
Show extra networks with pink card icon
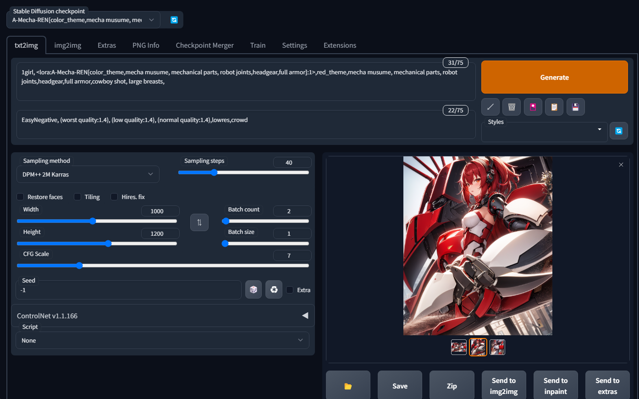[x=533, y=107]
